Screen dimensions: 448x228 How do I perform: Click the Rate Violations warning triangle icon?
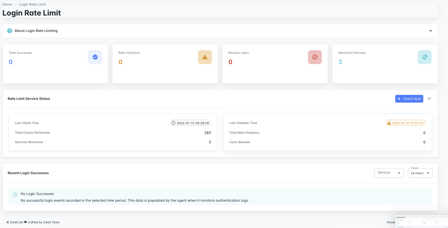point(205,57)
